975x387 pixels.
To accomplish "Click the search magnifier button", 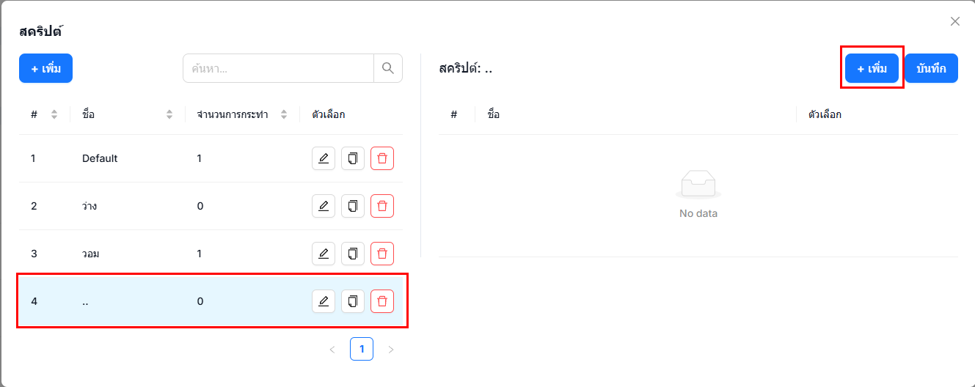I will (388, 68).
